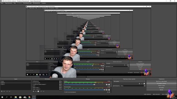
Task: Open transition properties gear icon
Action: 144,84
